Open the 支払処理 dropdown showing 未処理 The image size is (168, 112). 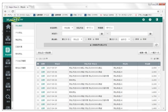pyautogui.click(x=68, y=28)
